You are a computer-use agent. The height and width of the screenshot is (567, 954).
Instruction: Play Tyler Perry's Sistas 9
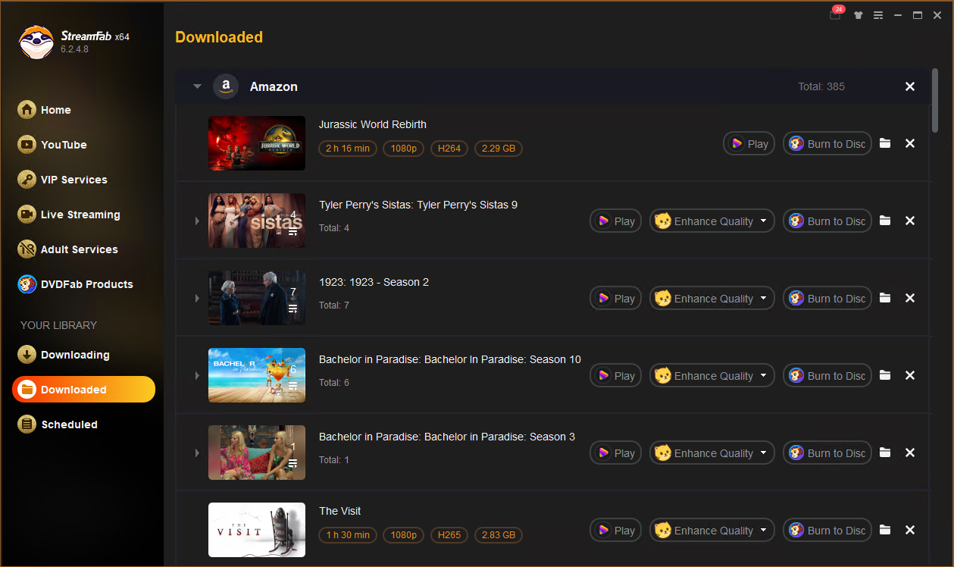click(x=616, y=221)
